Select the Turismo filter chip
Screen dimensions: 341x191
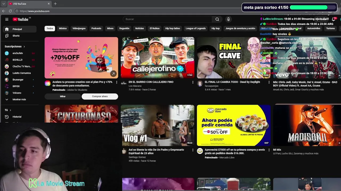(330, 28)
